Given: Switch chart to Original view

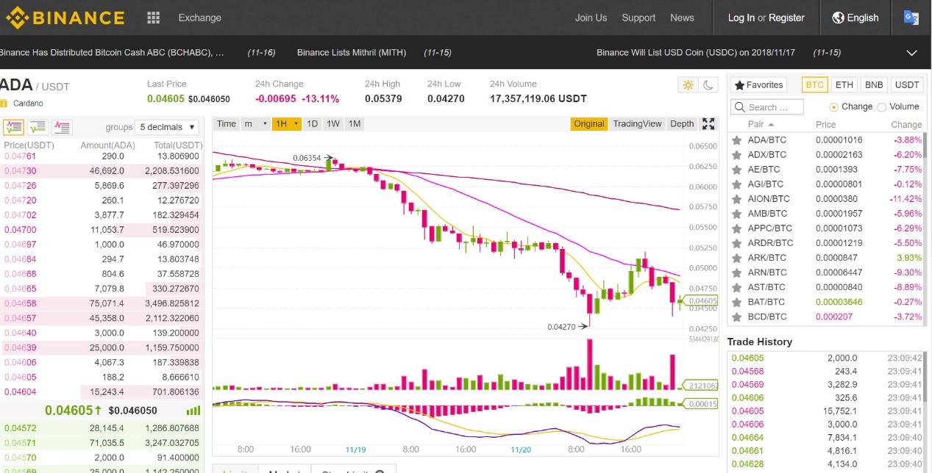Looking at the screenshot, I should 589,124.
